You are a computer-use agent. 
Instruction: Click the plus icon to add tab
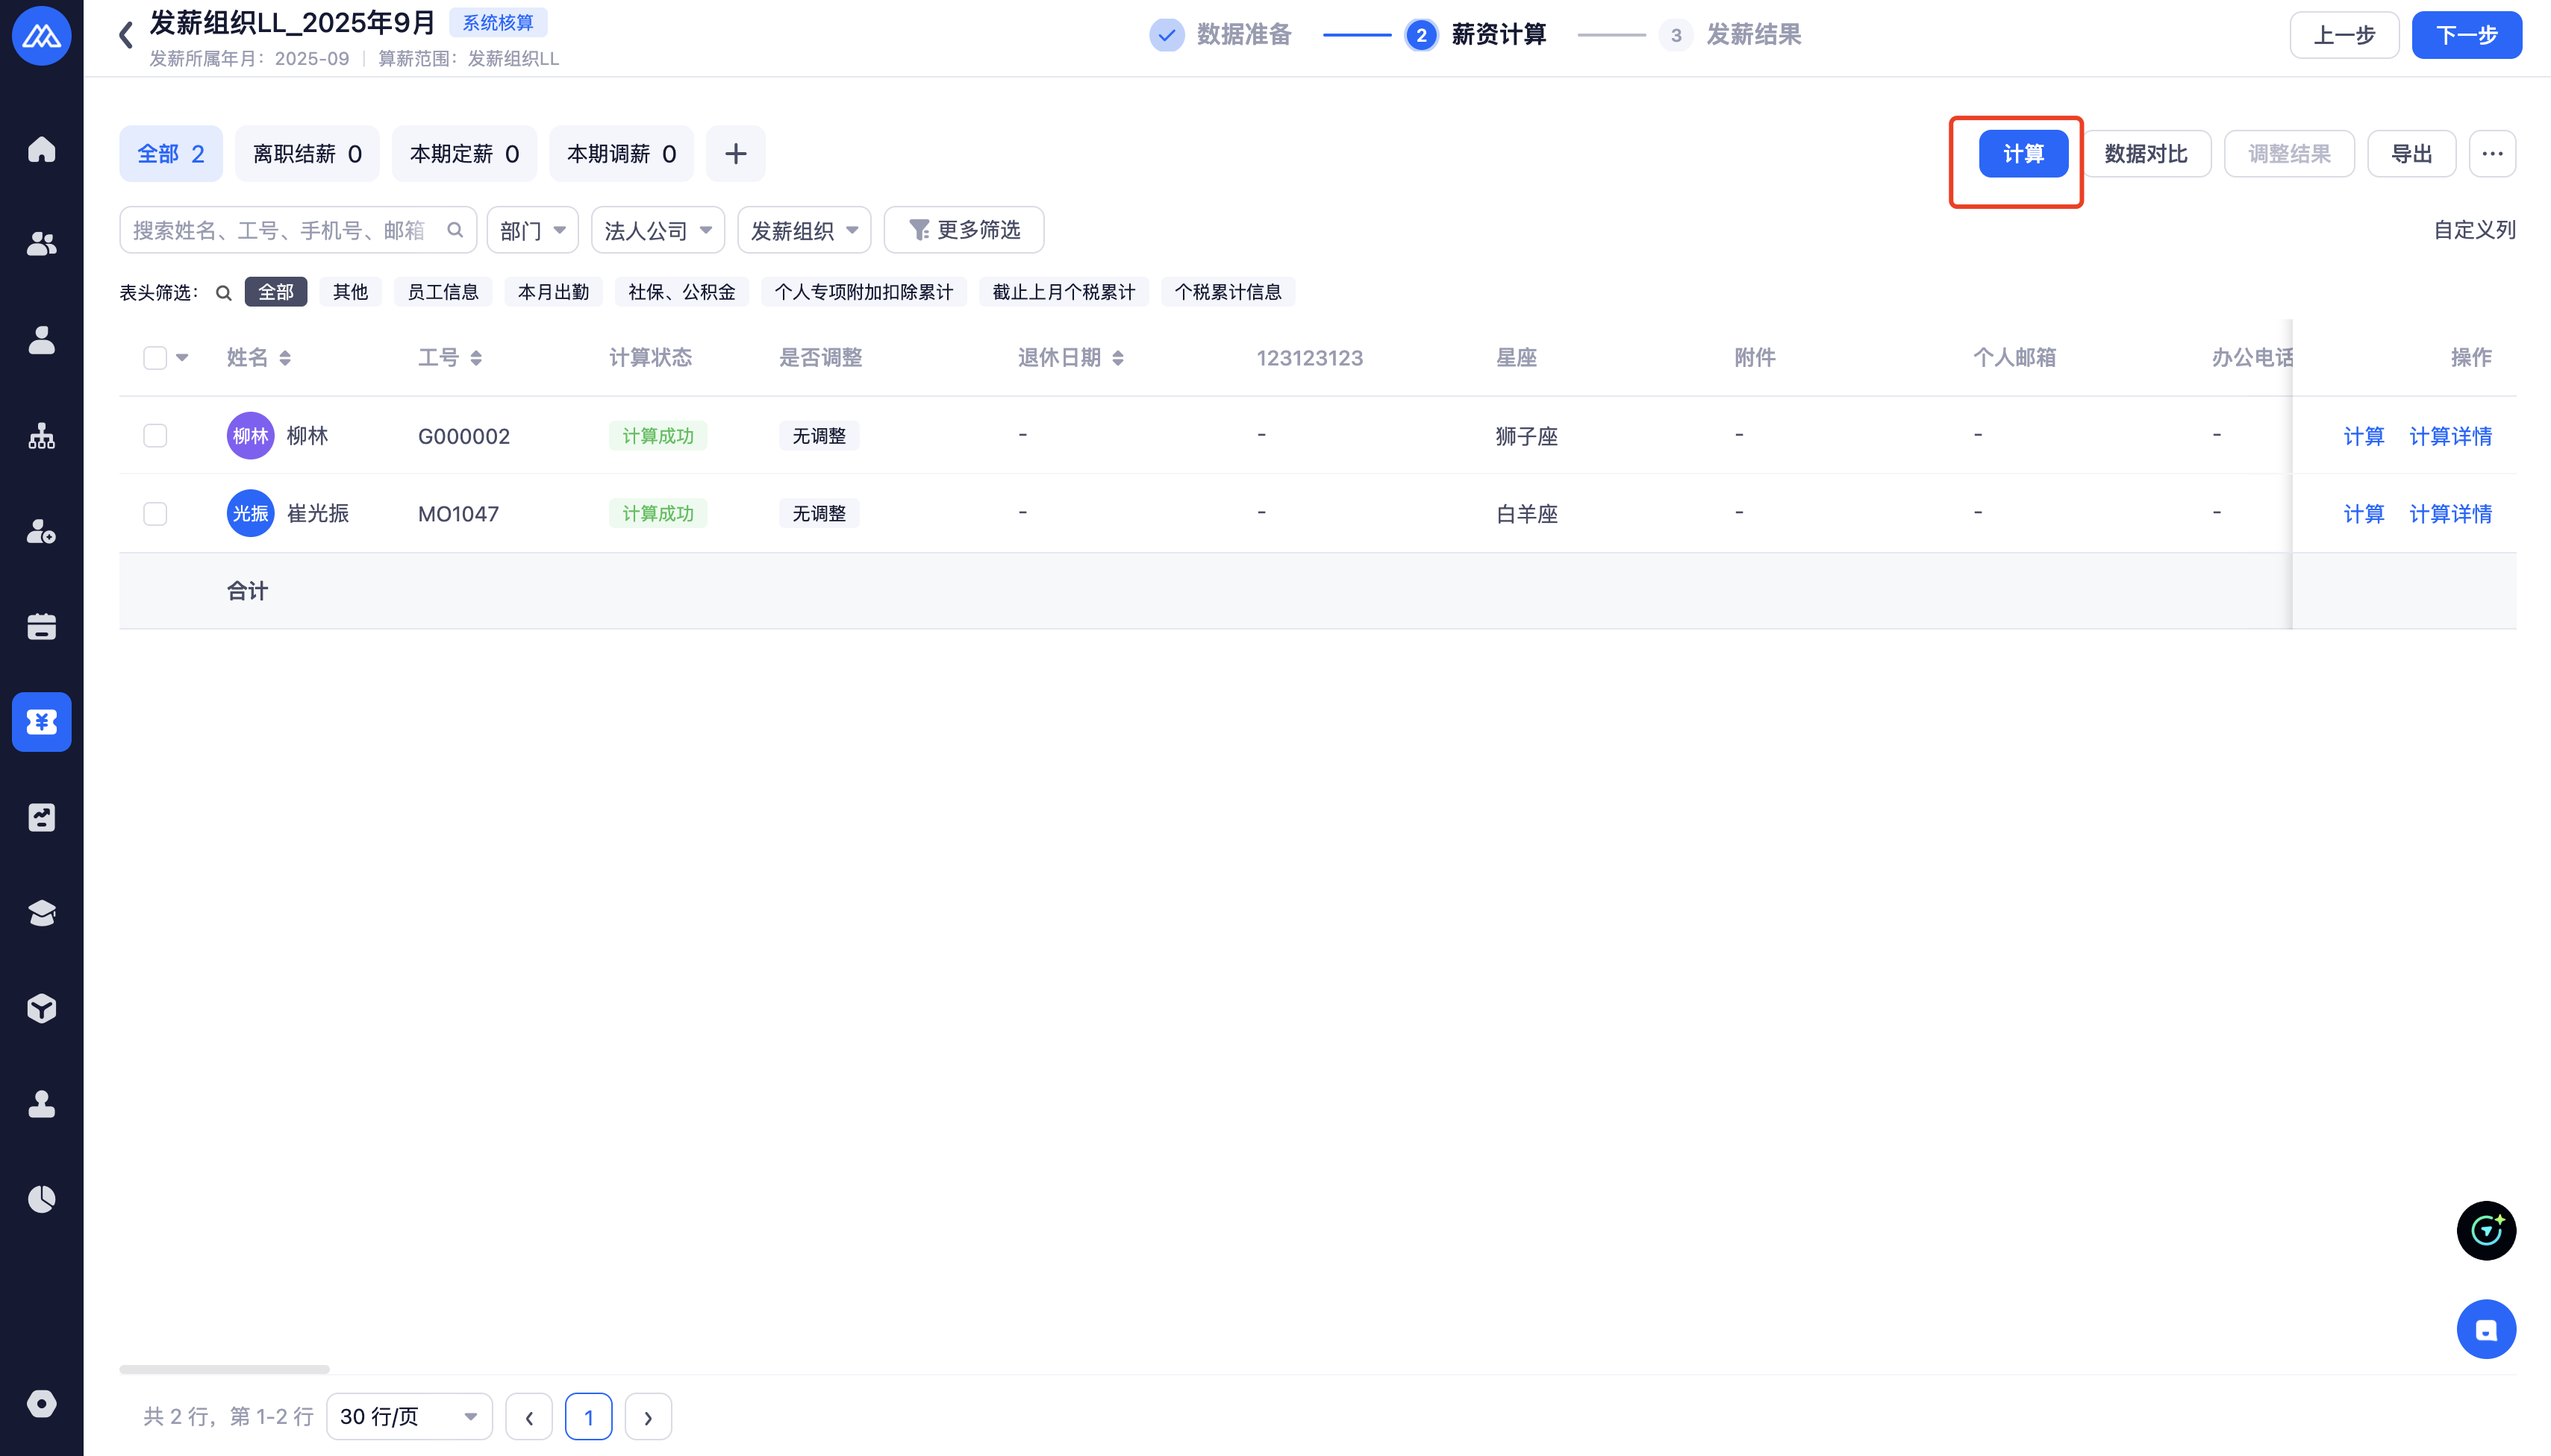pos(735,154)
